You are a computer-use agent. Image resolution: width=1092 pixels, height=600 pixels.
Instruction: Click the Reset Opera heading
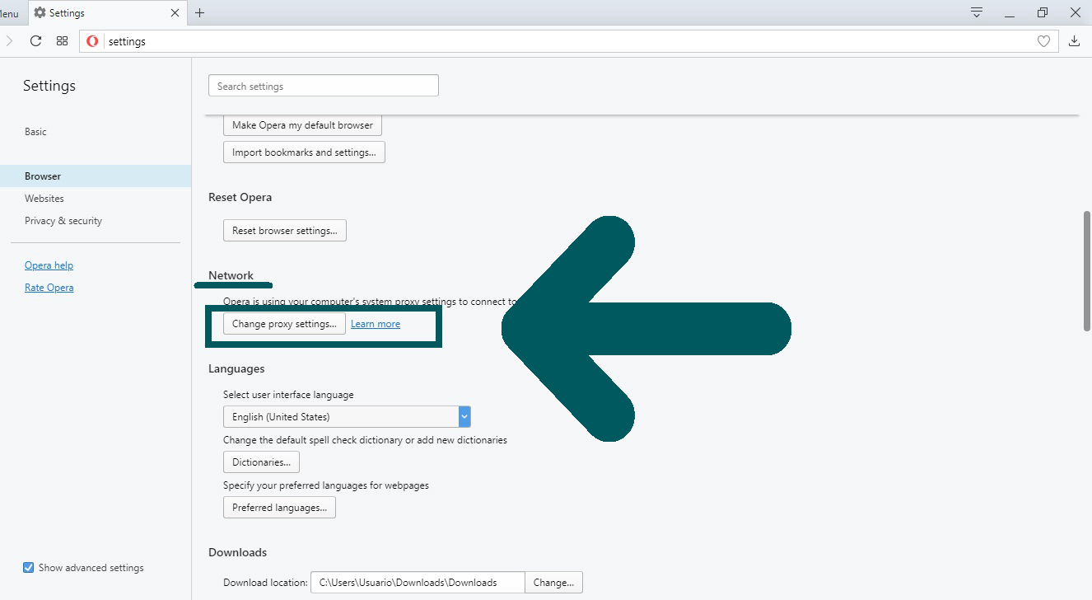pos(240,198)
